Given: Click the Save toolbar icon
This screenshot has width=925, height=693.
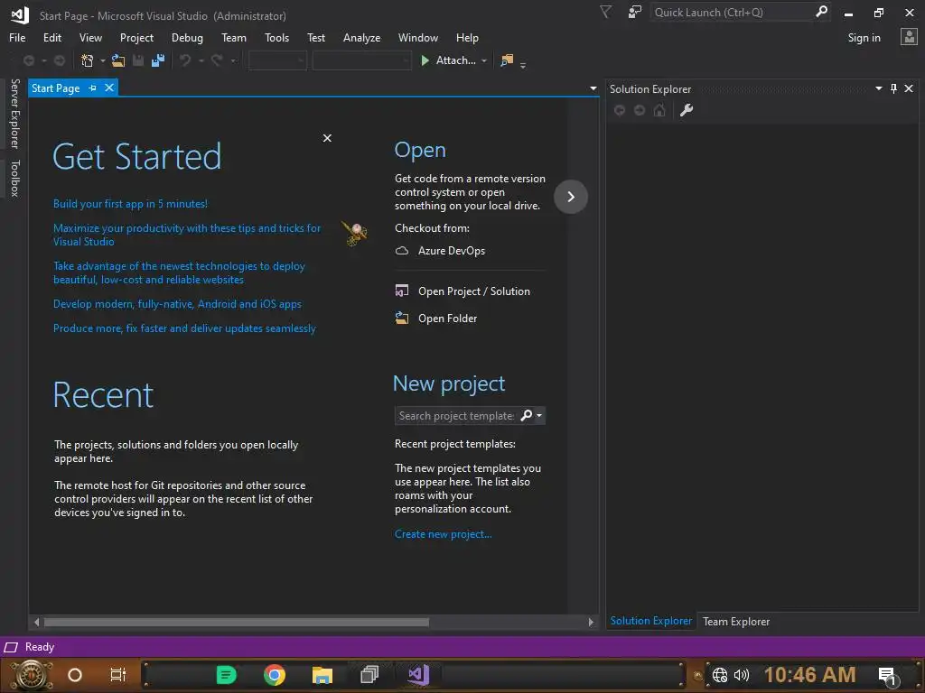Looking at the screenshot, I should click(138, 60).
